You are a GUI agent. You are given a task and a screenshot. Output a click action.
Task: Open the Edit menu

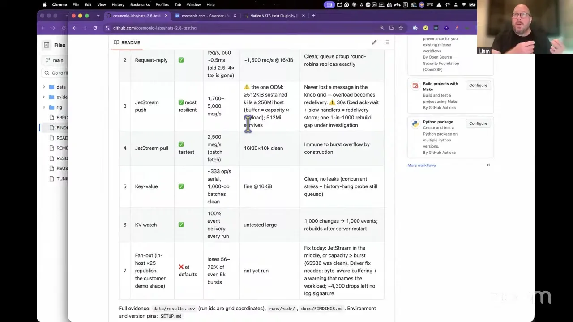(x=88, y=4)
